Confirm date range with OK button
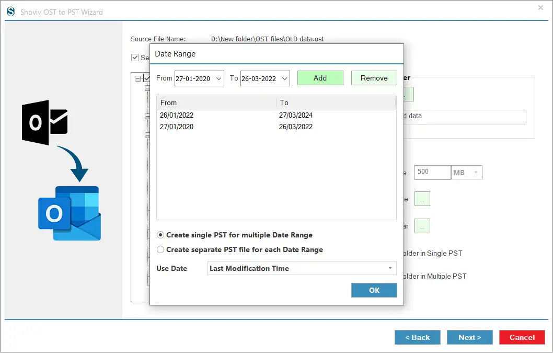The width and height of the screenshot is (553, 353). coord(374,290)
